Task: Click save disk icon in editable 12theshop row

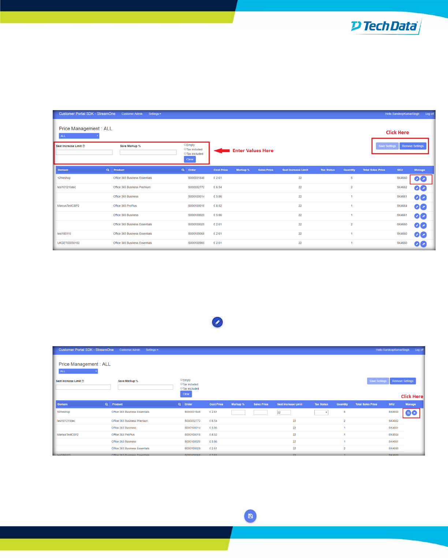Action: coord(408,413)
